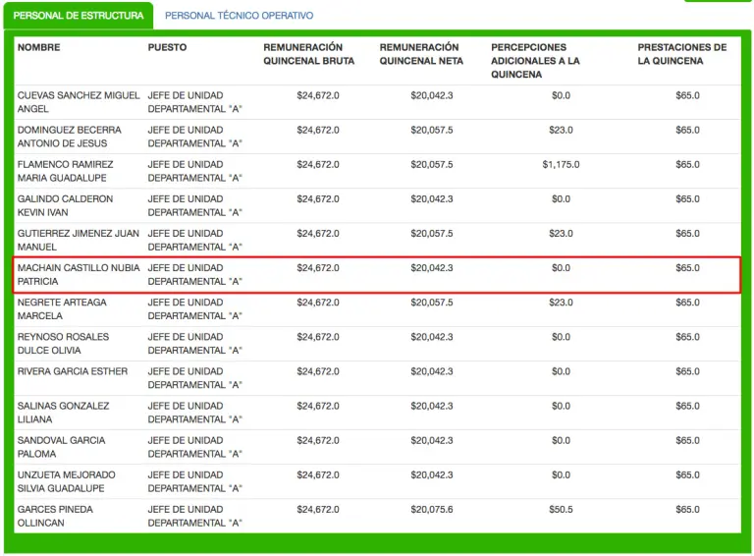Select Cuevas Sanchez Miguel Angel name cell
Screen dimensions: 754x556
coord(78,102)
